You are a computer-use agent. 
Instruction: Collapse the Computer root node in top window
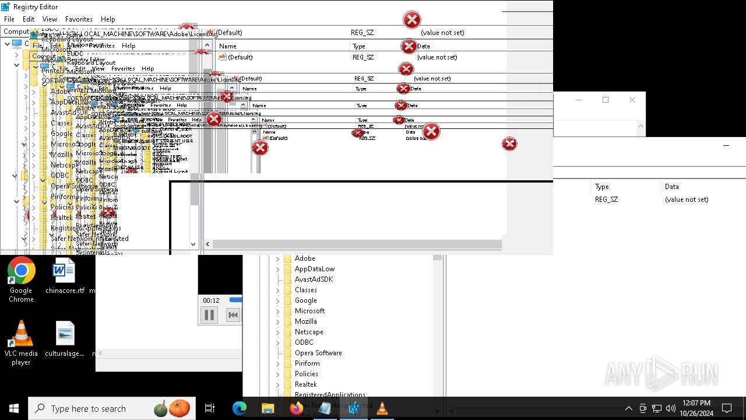click(7, 44)
